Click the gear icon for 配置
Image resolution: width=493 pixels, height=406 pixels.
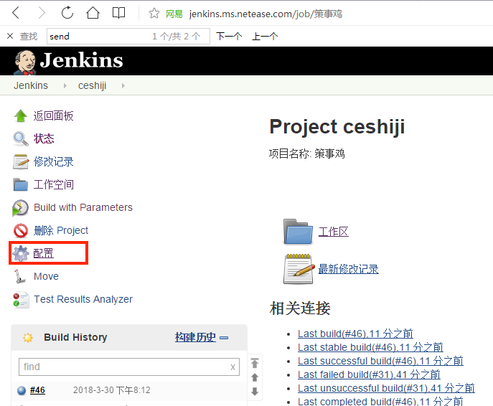pos(21,253)
